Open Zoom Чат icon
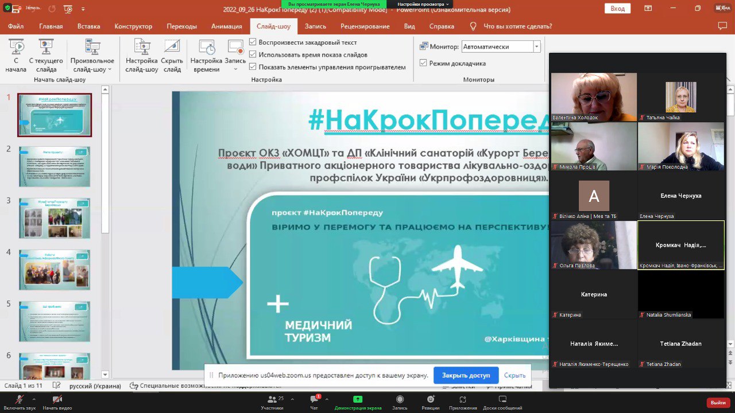735x413 pixels. click(314, 400)
